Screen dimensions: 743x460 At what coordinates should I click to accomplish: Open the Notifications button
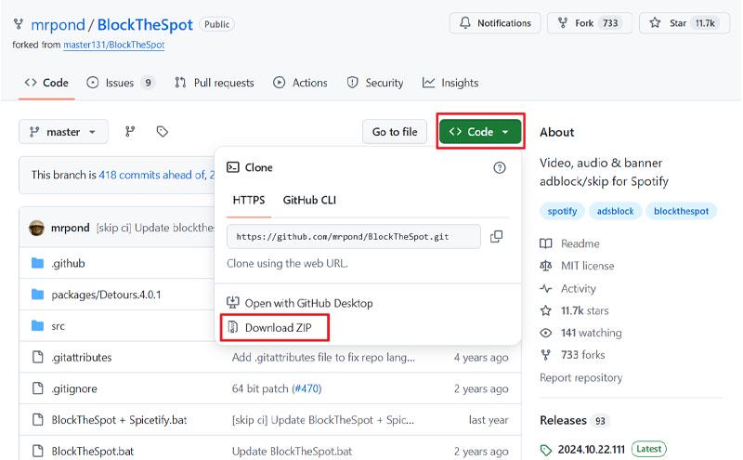(495, 23)
